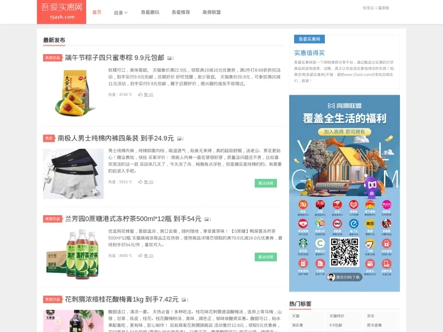
Task: Click the 美食饮品 tag on the 粽子 post
Action: coord(52,58)
